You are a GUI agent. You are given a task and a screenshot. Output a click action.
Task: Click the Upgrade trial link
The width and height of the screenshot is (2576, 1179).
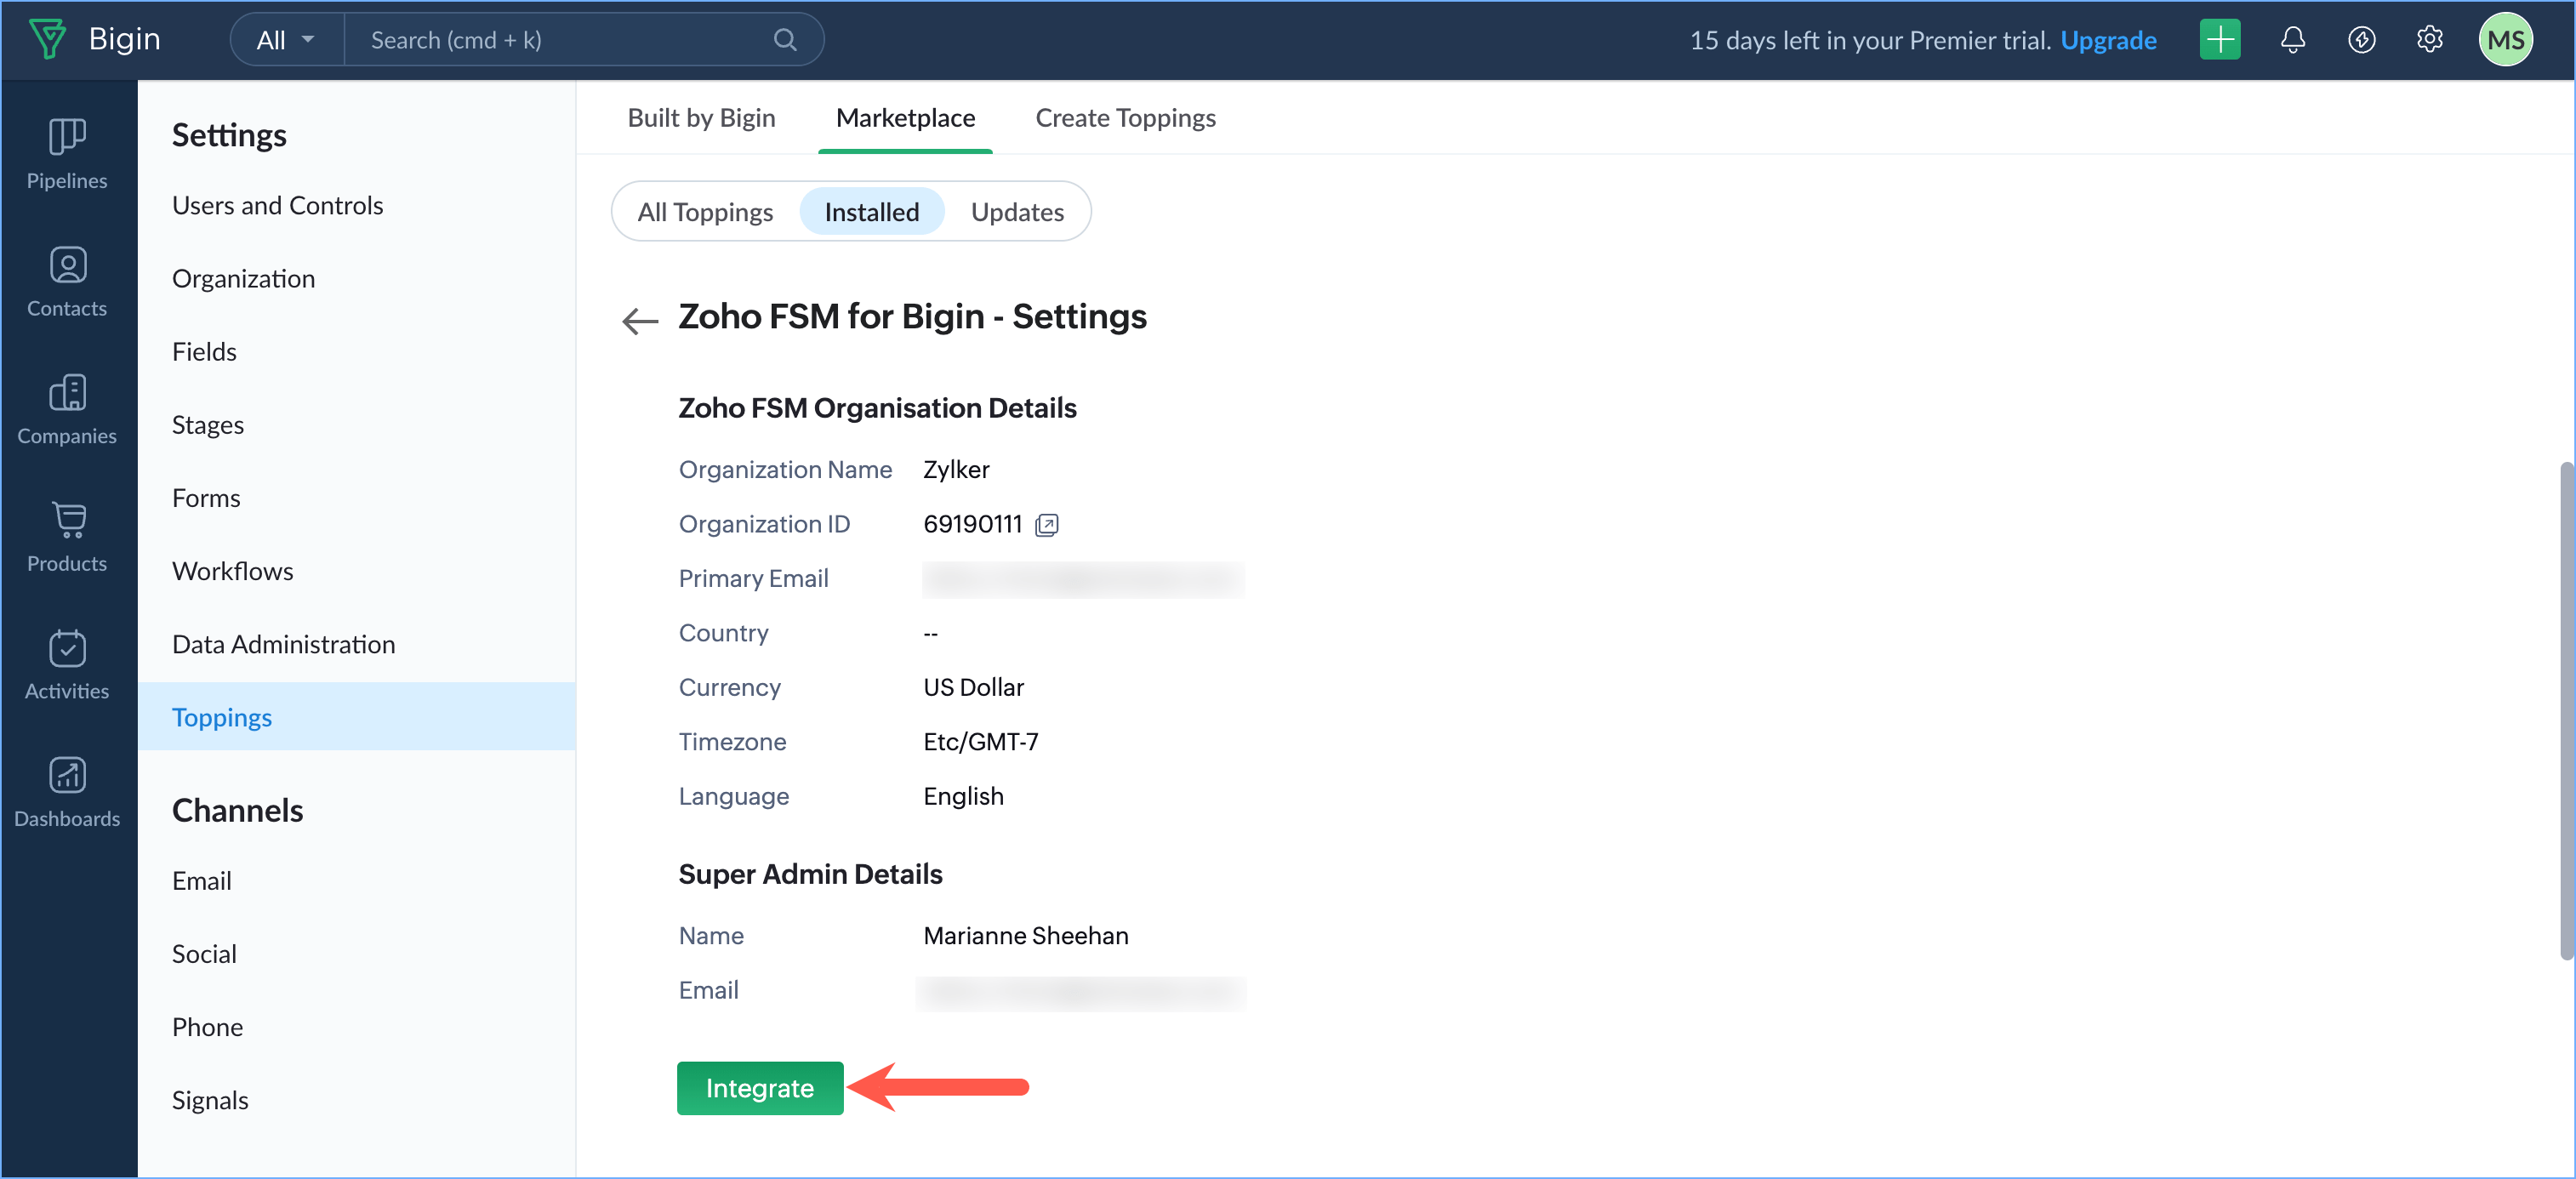(2108, 40)
